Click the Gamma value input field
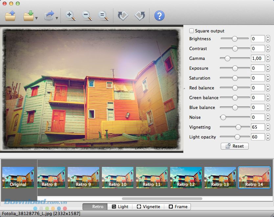 click(x=258, y=58)
